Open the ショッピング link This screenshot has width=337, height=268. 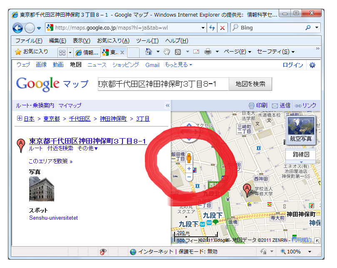point(126,65)
